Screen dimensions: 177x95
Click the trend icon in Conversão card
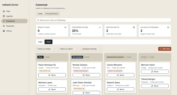point(100,27)
